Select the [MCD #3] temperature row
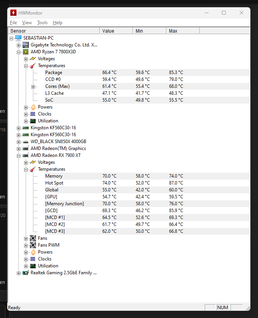258x318 pixels. (147, 231)
